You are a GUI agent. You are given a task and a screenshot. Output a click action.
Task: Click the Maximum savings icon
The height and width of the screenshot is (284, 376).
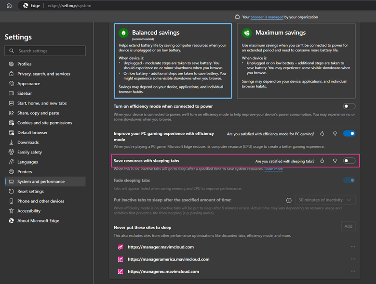247,33
